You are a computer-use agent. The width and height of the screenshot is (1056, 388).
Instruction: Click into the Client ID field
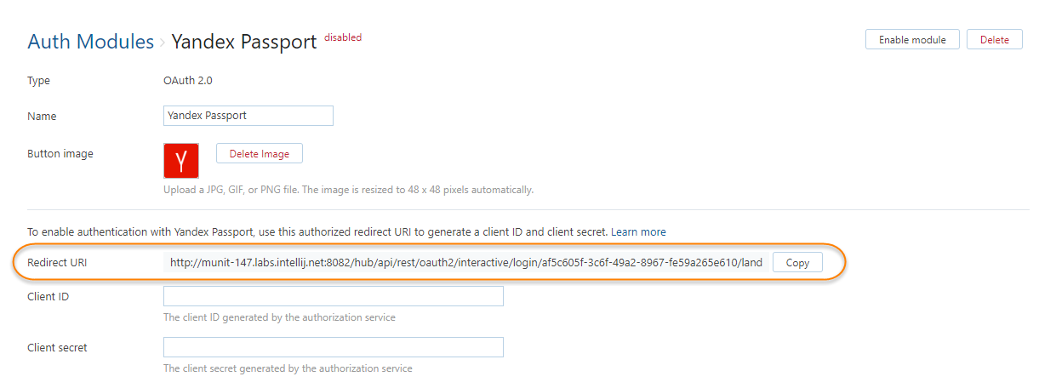pyautogui.click(x=333, y=296)
